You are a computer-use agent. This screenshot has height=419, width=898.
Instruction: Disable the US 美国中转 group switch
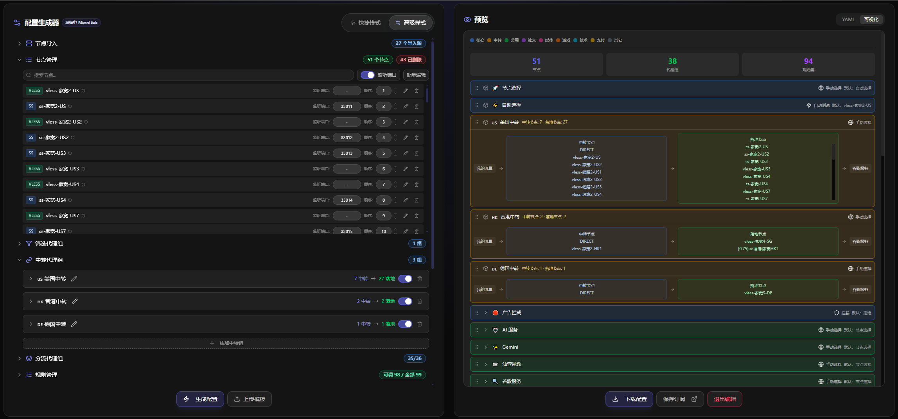[405, 279]
